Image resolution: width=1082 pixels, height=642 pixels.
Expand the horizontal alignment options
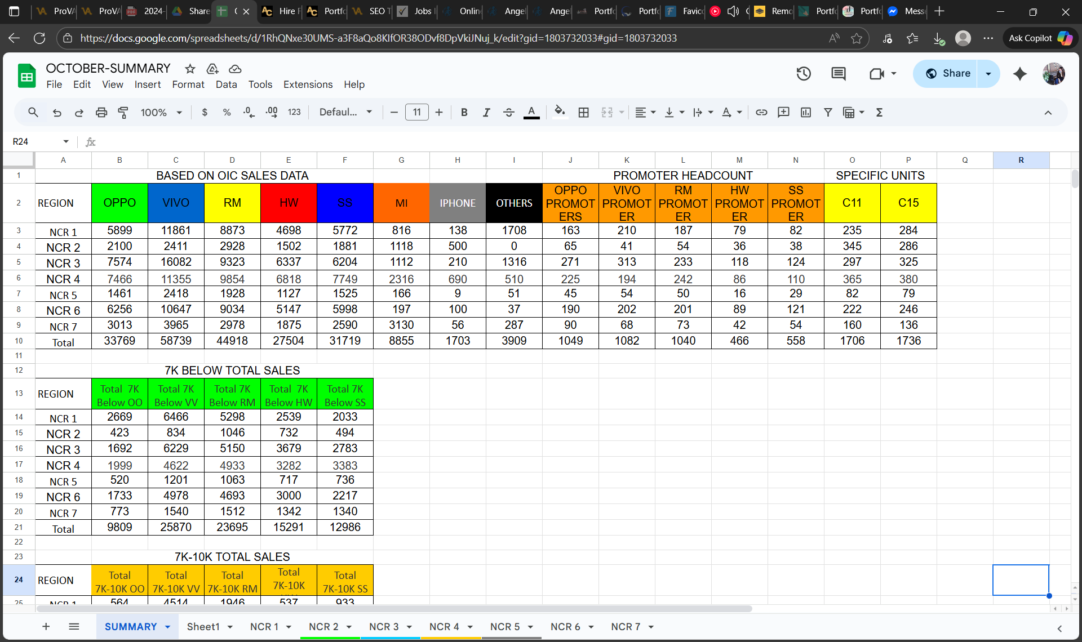pos(654,112)
